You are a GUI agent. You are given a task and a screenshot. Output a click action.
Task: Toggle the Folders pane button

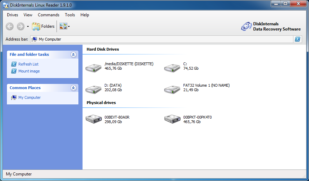[43, 26]
